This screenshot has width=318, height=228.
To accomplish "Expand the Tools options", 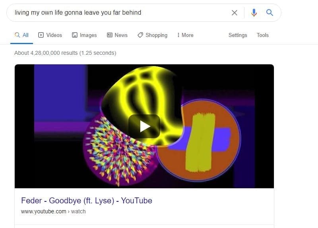I will click(263, 35).
